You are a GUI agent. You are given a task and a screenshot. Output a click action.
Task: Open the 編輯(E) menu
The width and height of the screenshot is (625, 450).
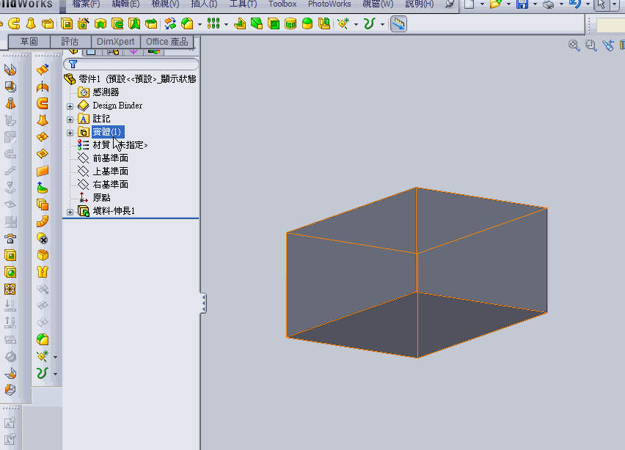coord(125,4)
